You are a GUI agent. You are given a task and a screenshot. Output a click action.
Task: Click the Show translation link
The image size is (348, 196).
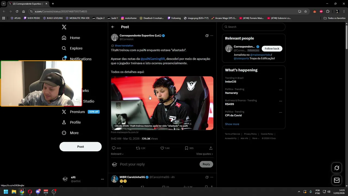[x=124, y=46]
